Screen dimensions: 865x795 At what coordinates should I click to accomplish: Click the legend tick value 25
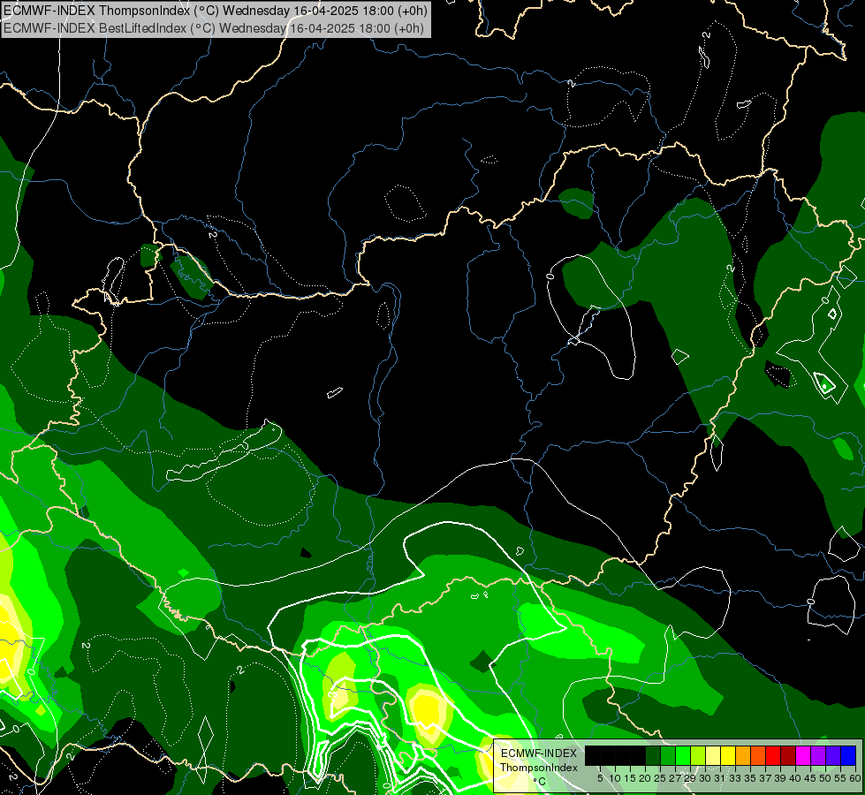(x=660, y=778)
